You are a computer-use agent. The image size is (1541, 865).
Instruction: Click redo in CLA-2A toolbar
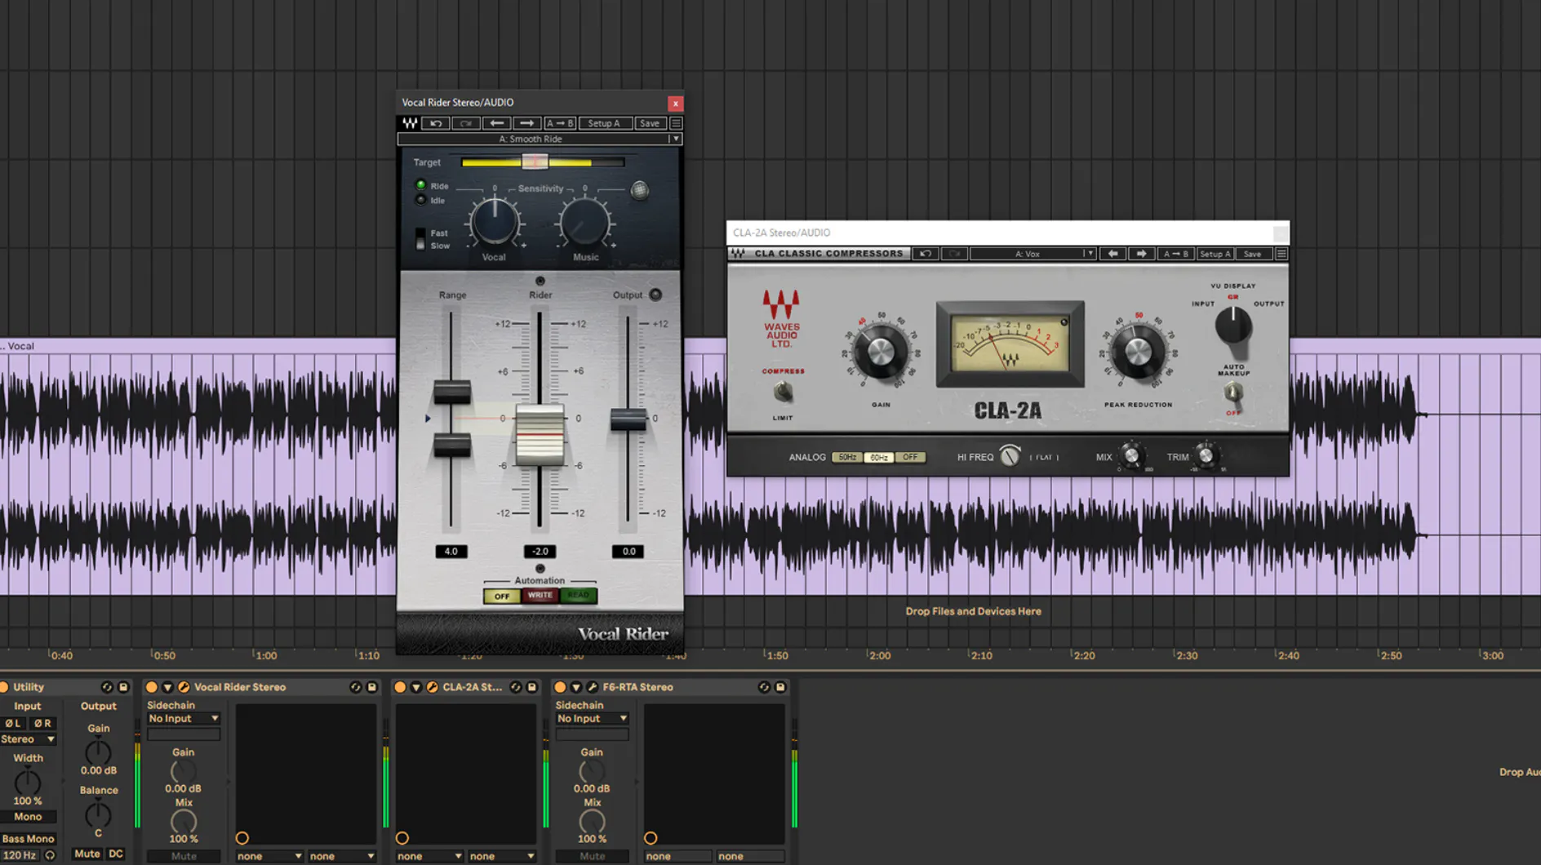pos(955,254)
